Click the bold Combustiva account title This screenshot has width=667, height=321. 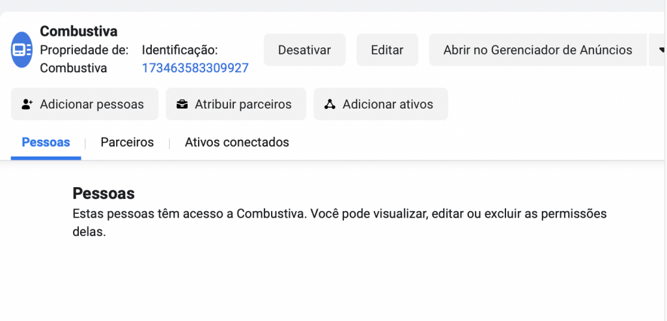[79, 31]
